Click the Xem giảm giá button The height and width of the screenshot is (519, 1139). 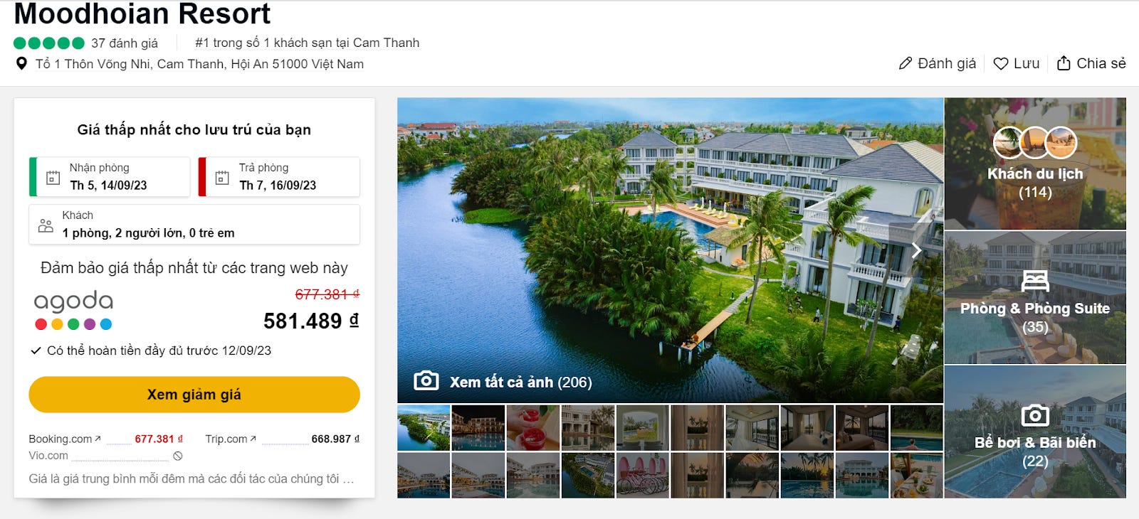(194, 395)
